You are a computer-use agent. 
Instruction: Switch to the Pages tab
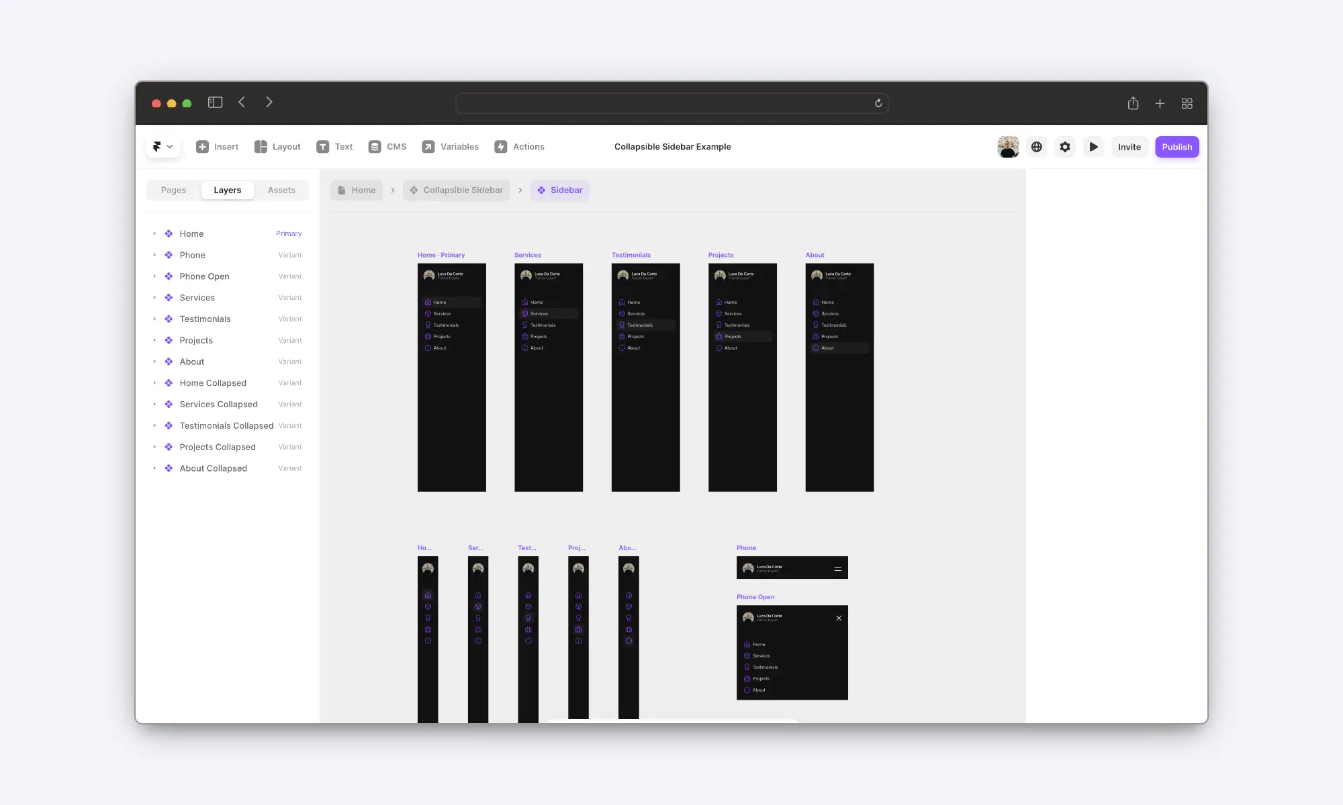[173, 191]
